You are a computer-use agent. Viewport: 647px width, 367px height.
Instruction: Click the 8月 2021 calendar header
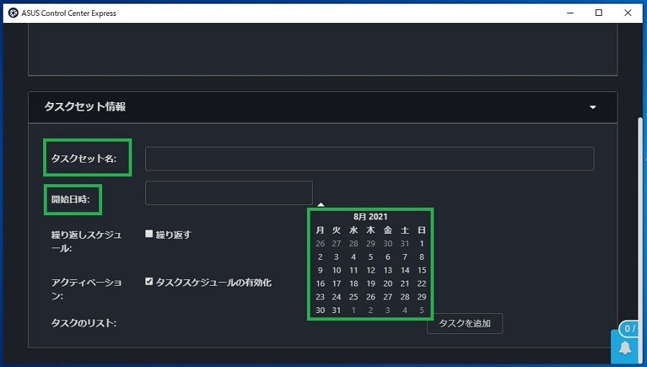point(370,217)
